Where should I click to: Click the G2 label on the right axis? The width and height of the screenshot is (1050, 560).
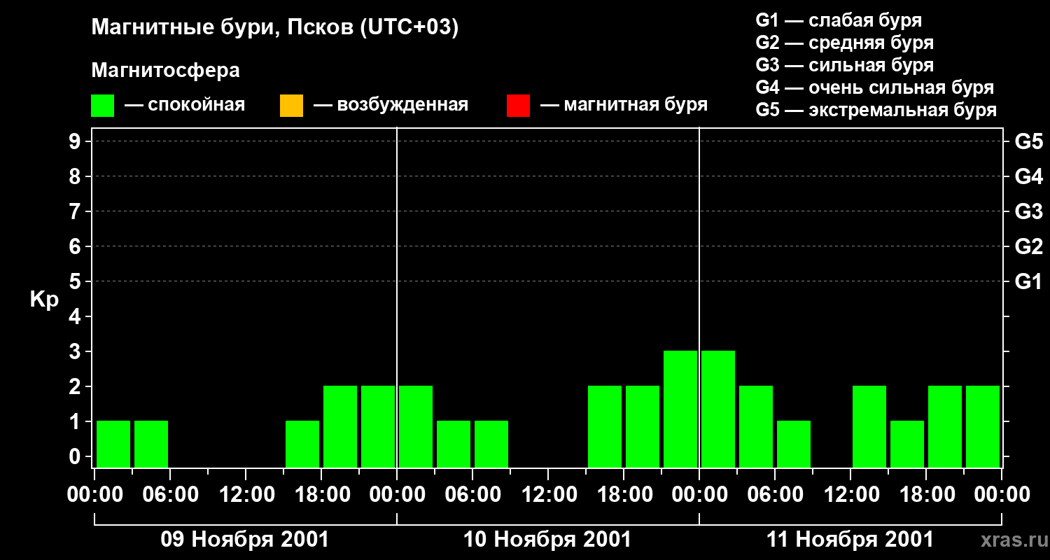click(x=1029, y=246)
